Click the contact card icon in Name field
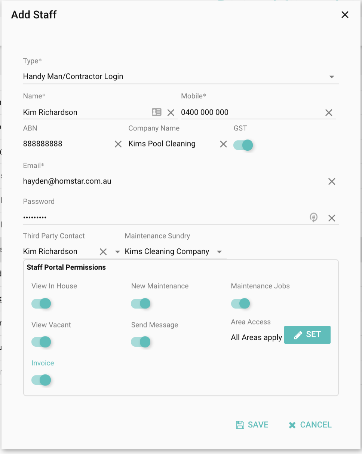The height and width of the screenshot is (454, 362). (x=156, y=112)
